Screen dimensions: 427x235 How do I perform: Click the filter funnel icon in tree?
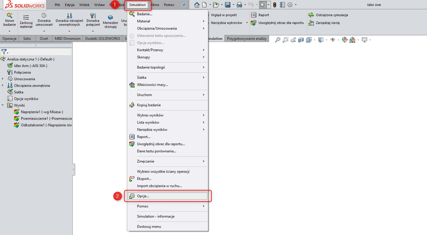[4, 52]
